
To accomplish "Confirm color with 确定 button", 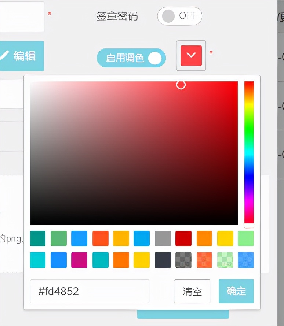I will 236,291.
